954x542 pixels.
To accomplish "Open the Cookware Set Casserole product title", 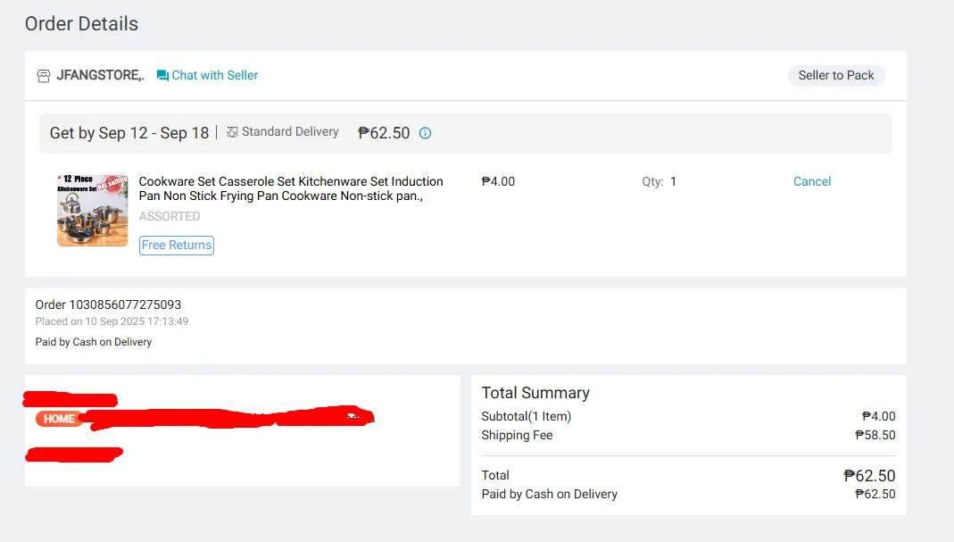I will (291, 188).
